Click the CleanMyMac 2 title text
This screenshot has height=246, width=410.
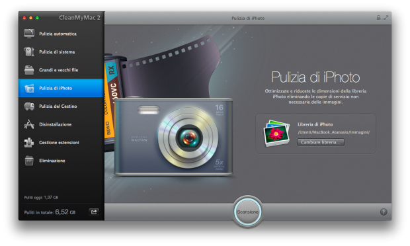click(x=79, y=18)
